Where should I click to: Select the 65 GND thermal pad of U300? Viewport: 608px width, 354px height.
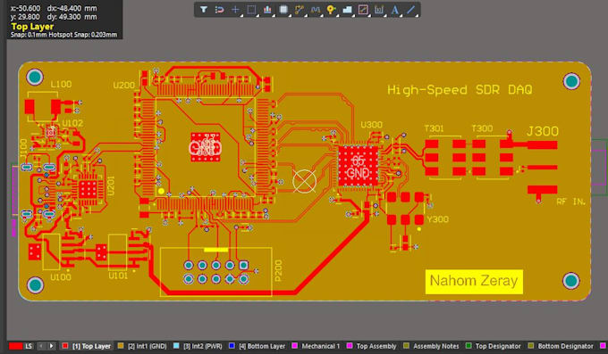point(358,166)
